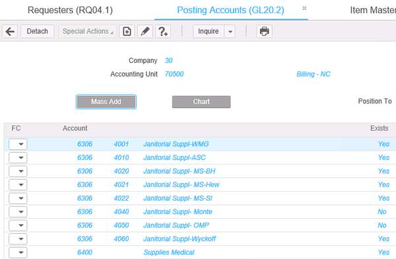Screen dimensions: 396x259
Task: Click Exists value No for OMP row
Action: coord(382,225)
